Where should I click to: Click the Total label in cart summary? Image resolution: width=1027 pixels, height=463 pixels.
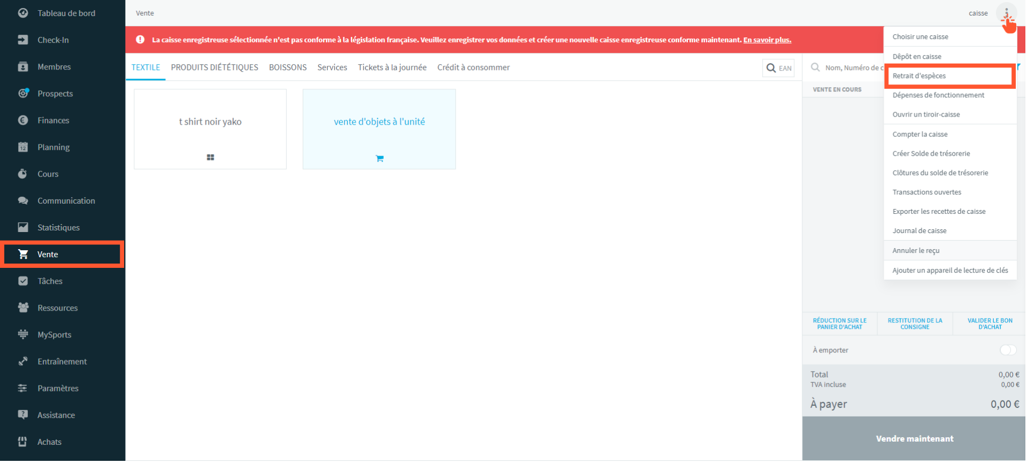(819, 374)
